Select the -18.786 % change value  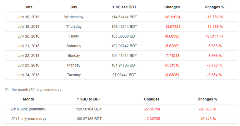[x=214, y=17]
